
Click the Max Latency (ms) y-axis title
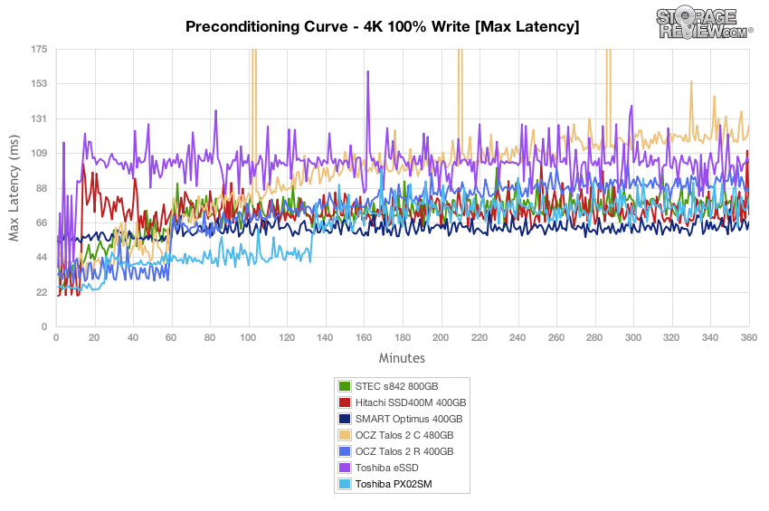coord(14,188)
